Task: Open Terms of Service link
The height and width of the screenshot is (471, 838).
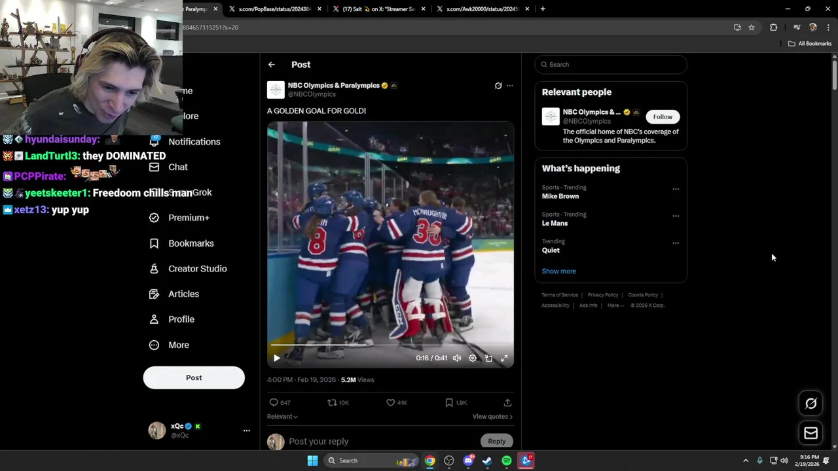Action: coord(560,295)
